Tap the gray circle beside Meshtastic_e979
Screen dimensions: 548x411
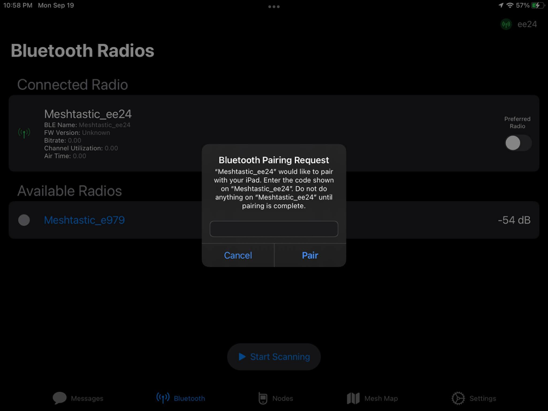pos(24,220)
